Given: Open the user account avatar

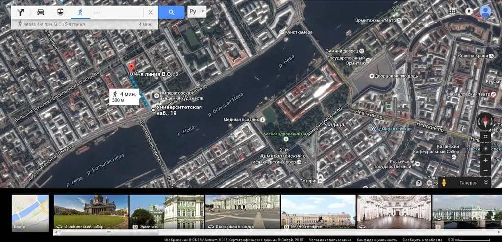Looking at the screenshot, I should (486, 11).
